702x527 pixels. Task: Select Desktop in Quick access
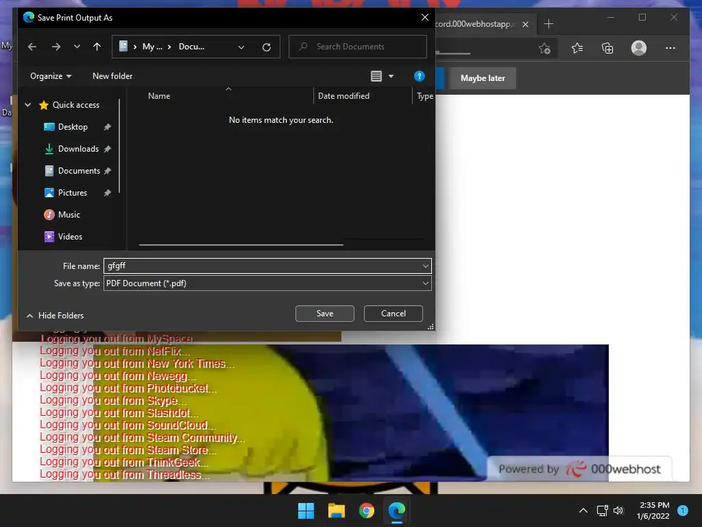66,127
